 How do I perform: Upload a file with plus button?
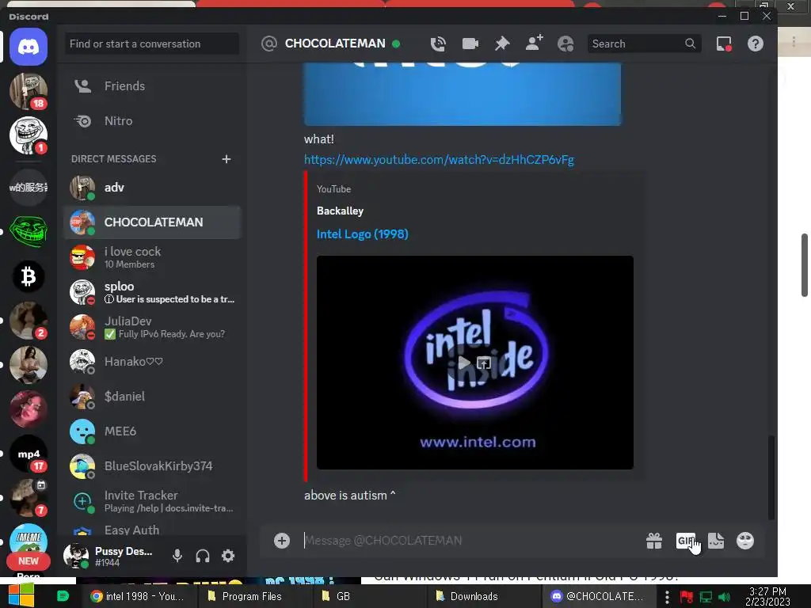point(282,541)
